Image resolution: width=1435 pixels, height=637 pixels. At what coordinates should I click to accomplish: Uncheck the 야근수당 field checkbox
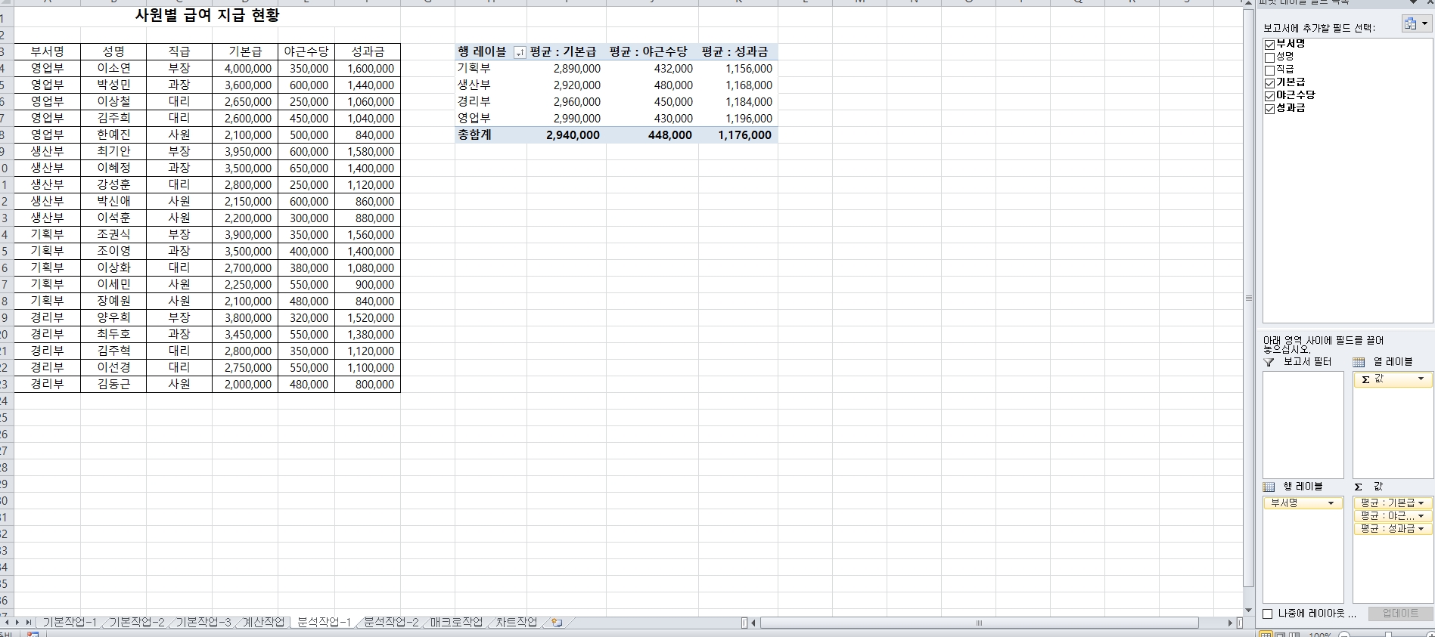1269,96
